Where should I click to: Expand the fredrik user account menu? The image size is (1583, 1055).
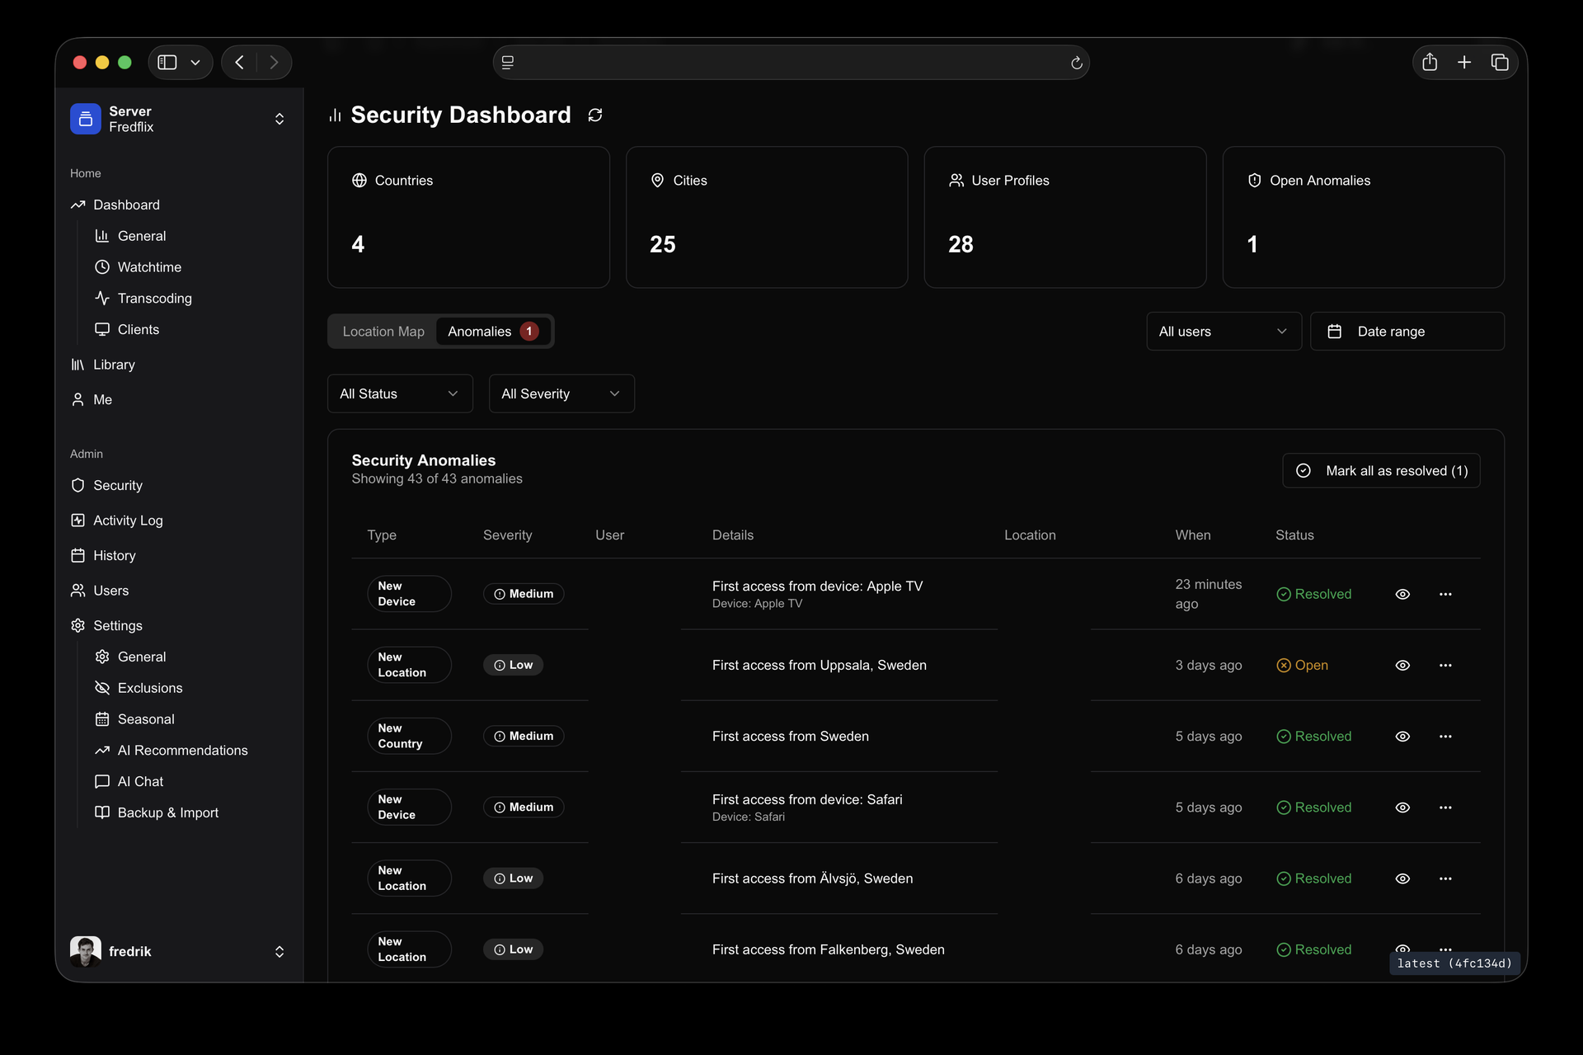(x=179, y=951)
